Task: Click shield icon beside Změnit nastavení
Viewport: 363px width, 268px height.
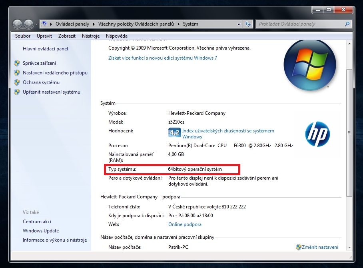Action: click(299, 247)
